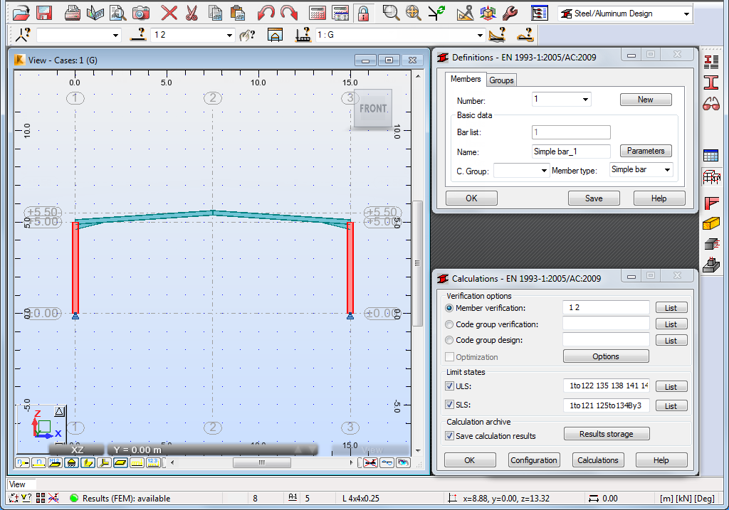
Task: Copy using the two-pages icon
Action: tap(215, 13)
